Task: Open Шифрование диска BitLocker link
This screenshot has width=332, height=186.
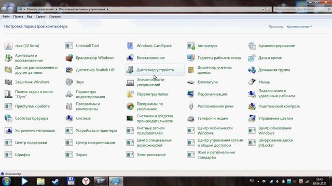Action: (x=275, y=143)
